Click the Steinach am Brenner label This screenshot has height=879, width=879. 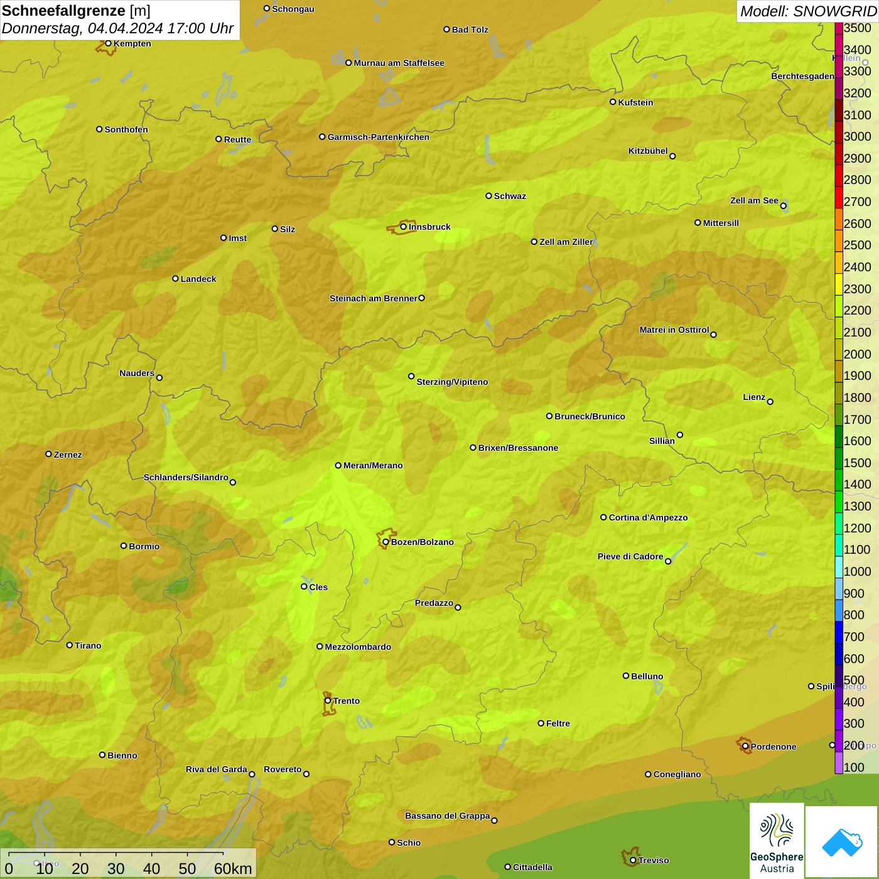pos(373,298)
